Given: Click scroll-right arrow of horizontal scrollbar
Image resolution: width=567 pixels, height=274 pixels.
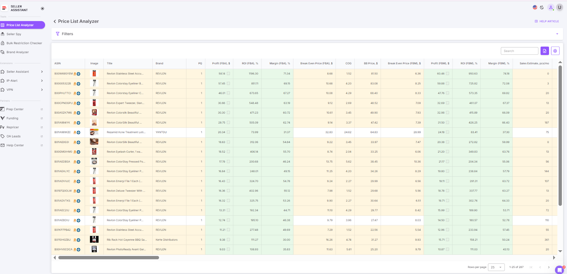Looking at the screenshot, I should point(554,258).
